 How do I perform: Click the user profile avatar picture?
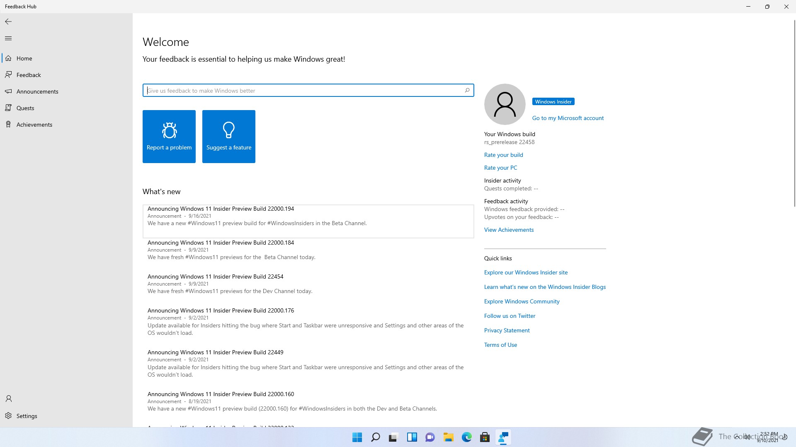pos(505,104)
